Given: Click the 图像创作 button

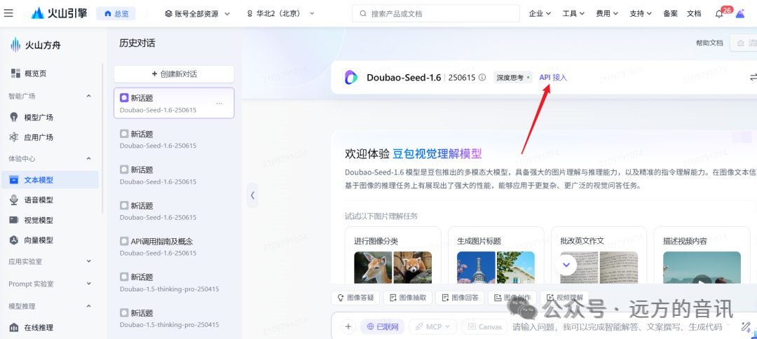Looking at the screenshot, I should [x=512, y=298].
